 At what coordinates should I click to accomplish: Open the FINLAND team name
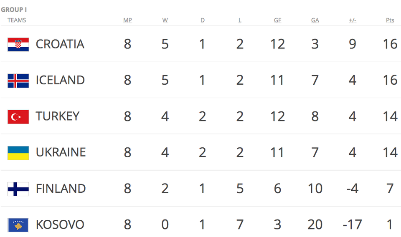point(61,189)
